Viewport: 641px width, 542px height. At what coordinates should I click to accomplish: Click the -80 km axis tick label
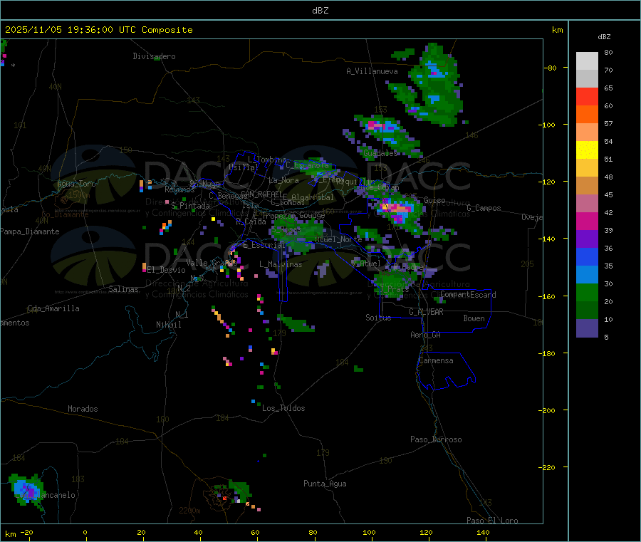click(551, 68)
